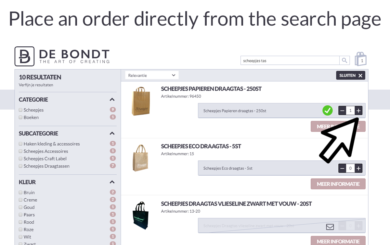
Task: Click the green checkmark icon
Action: [328, 111]
